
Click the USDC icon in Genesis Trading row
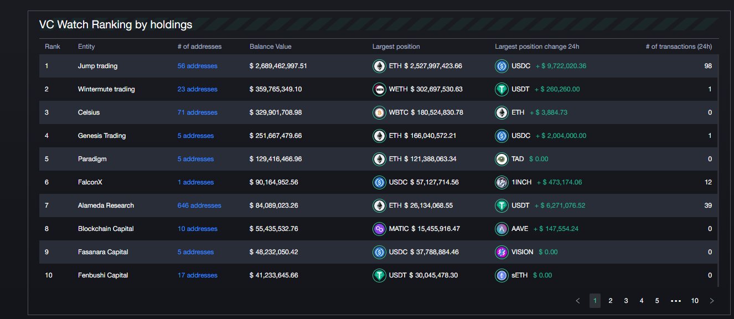[502, 136]
